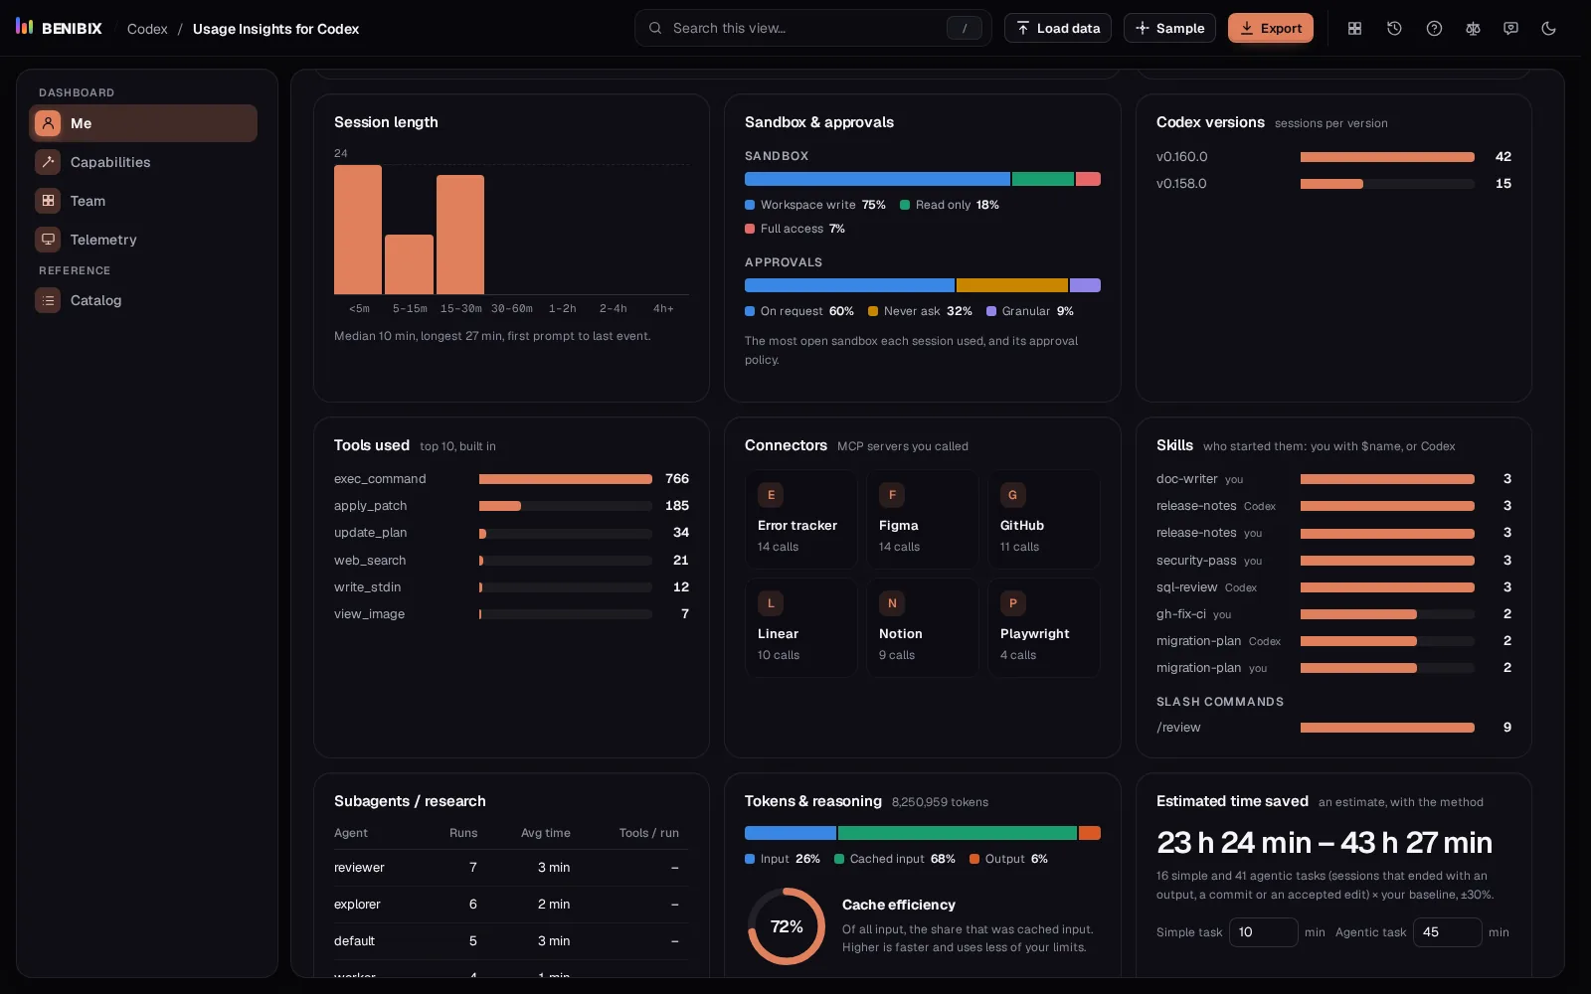Open the feedback chat bubble icon
The width and height of the screenshot is (1591, 994).
point(1510,28)
